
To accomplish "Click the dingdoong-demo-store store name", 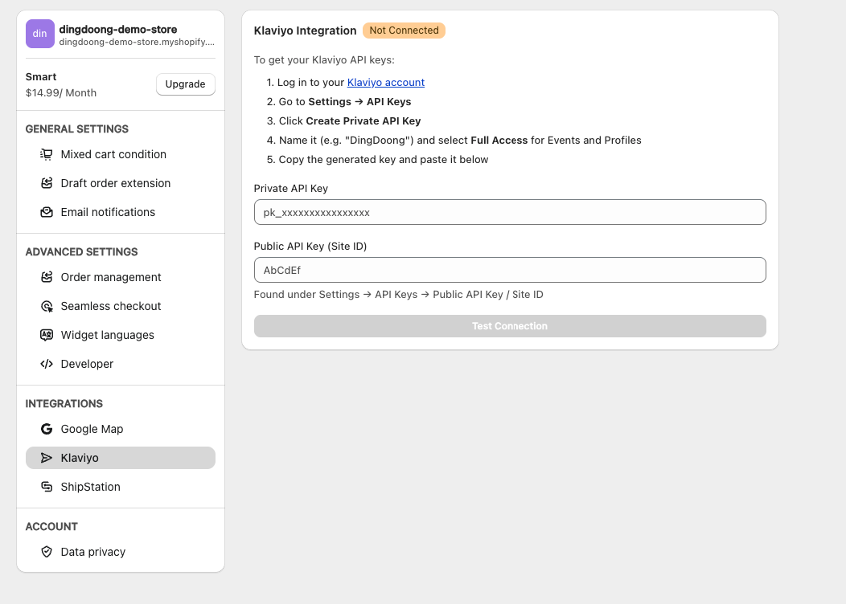I will coord(118,29).
